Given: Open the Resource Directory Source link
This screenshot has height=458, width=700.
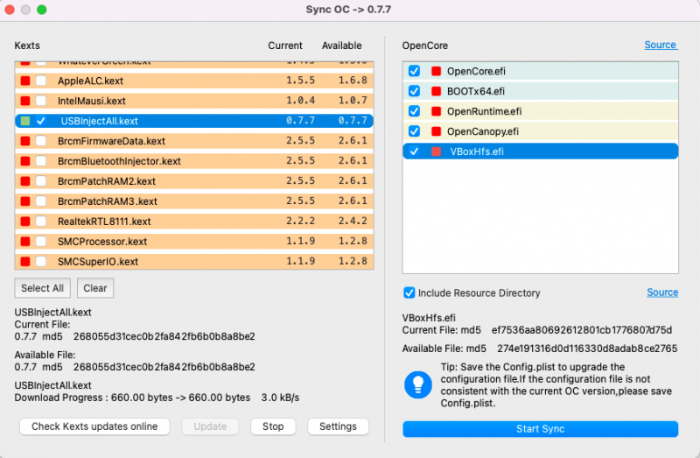Looking at the screenshot, I should pos(661,292).
